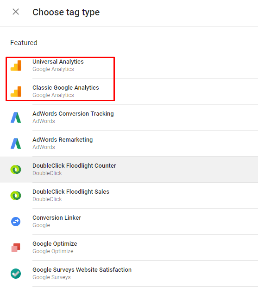Choose Classic Google Analytics tag type
This screenshot has width=258, height=288.
129,92
